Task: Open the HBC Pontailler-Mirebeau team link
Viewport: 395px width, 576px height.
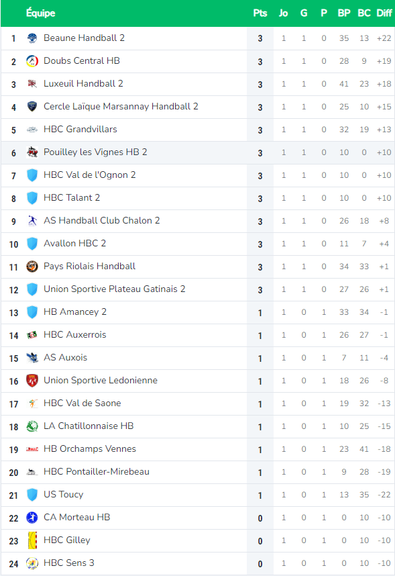Action: coord(97,472)
